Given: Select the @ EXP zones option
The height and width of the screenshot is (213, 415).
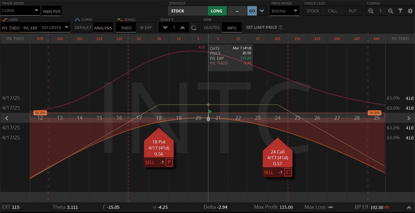Looking at the screenshot, I should [146, 27].
